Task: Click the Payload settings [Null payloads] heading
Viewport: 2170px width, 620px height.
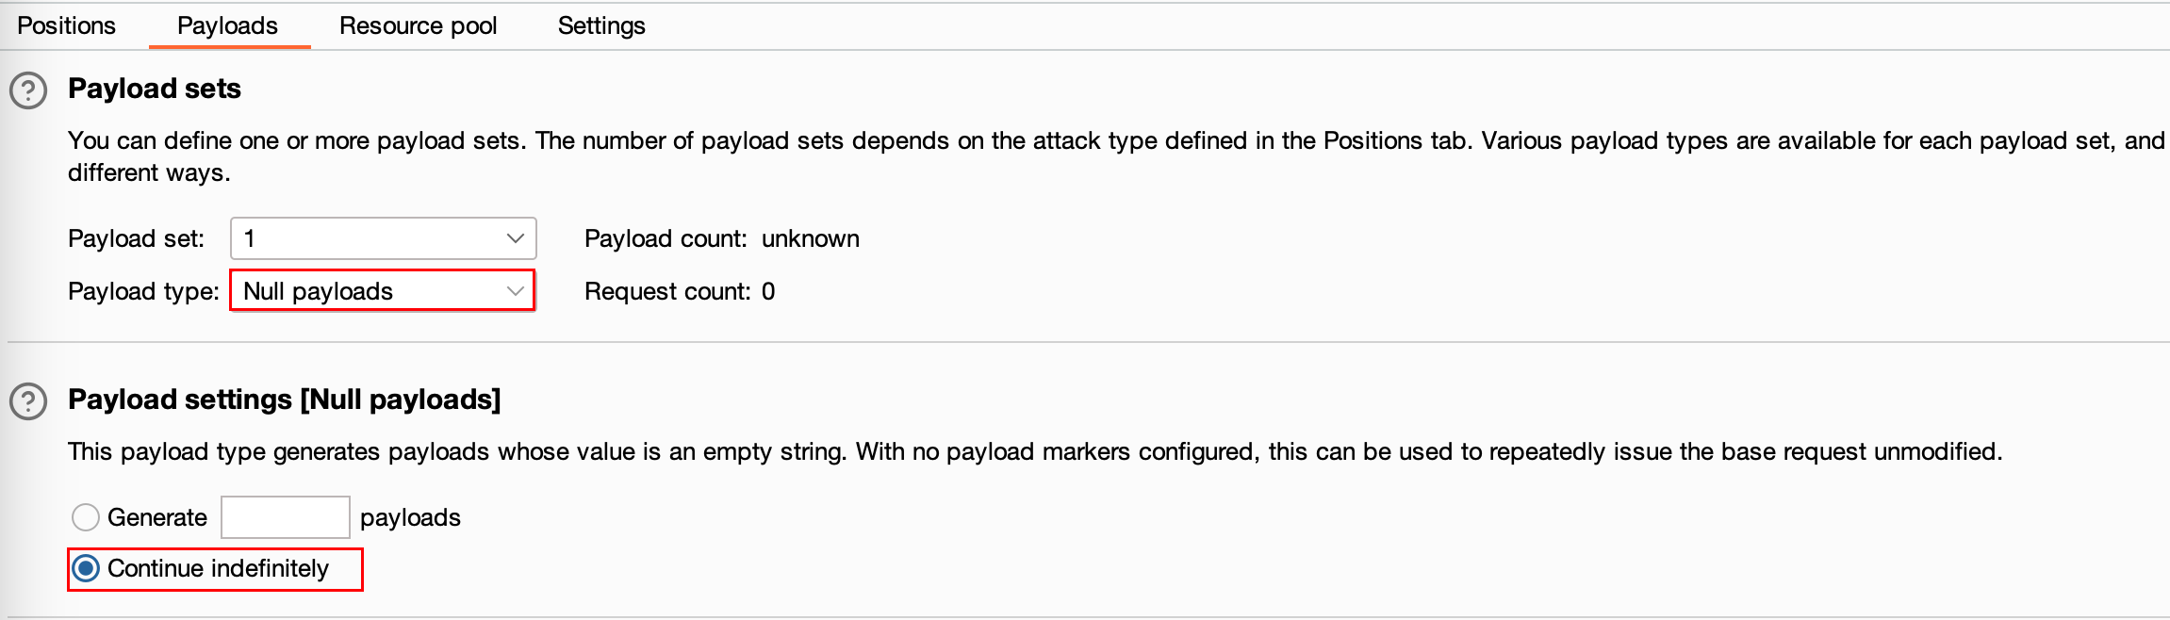Action: point(285,400)
